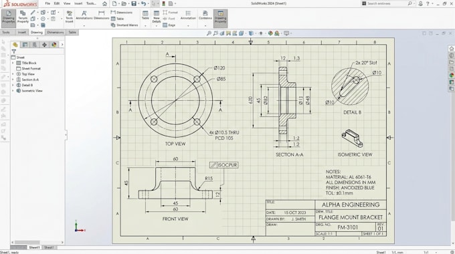Click the Zoom to Area icon
The height and width of the screenshot is (254, 455).
click(x=215, y=33)
